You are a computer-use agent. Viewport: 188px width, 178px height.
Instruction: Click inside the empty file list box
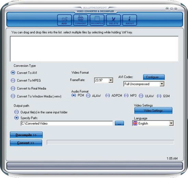(x=94, y=49)
